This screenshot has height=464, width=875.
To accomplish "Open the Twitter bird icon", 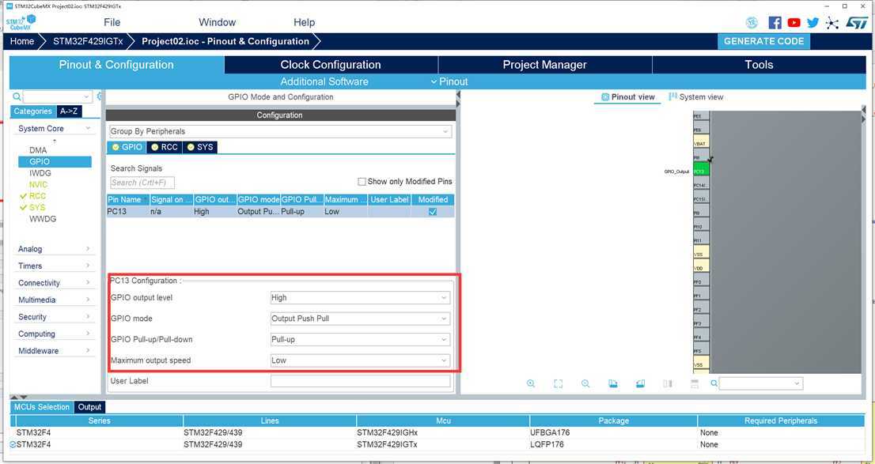I will tap(812, 23).
